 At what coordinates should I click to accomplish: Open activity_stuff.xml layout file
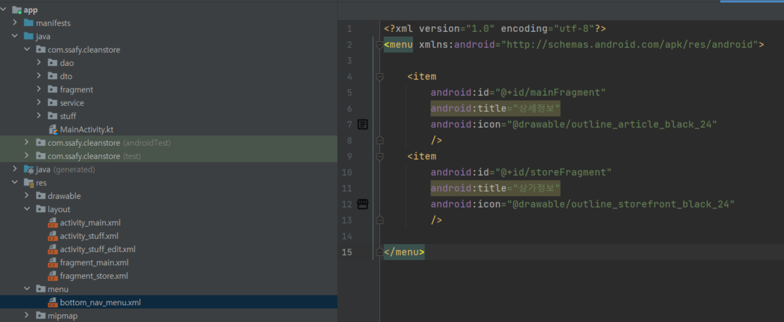click(89, 236)
